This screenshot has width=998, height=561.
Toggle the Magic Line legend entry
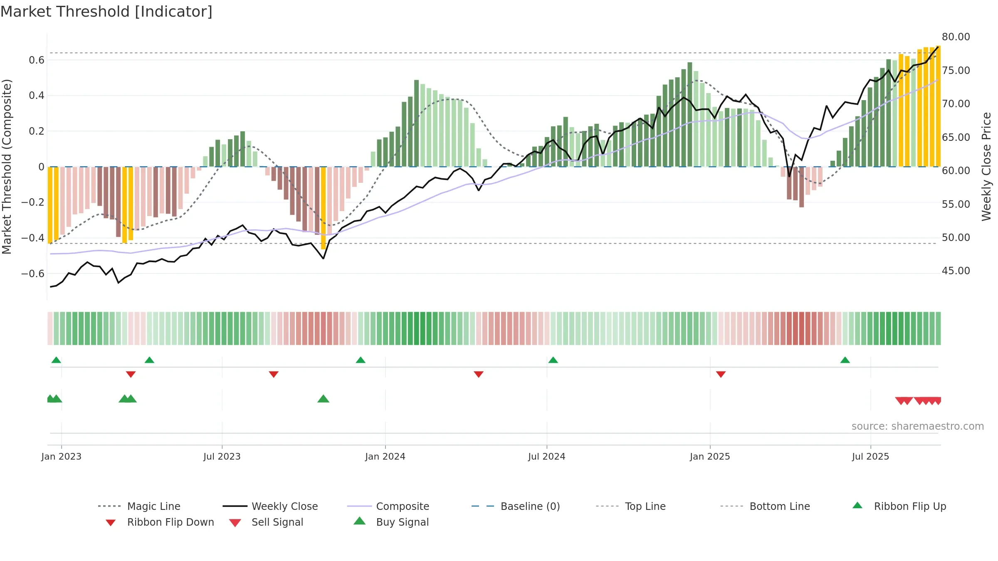(139, 506)
